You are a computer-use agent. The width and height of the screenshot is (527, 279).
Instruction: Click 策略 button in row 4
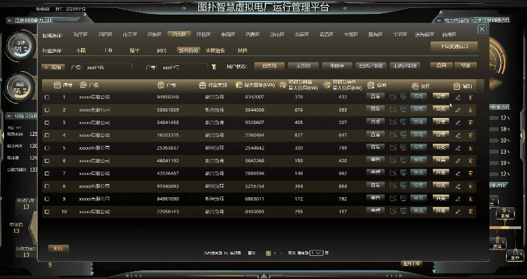tap(418, 135)
